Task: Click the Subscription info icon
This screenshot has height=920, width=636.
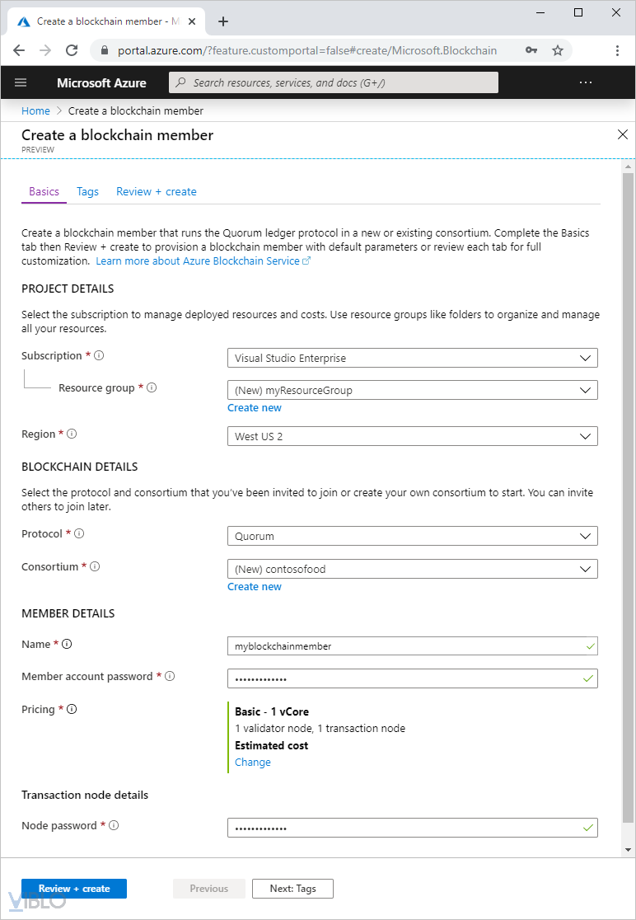Action: tap(99, 356)
